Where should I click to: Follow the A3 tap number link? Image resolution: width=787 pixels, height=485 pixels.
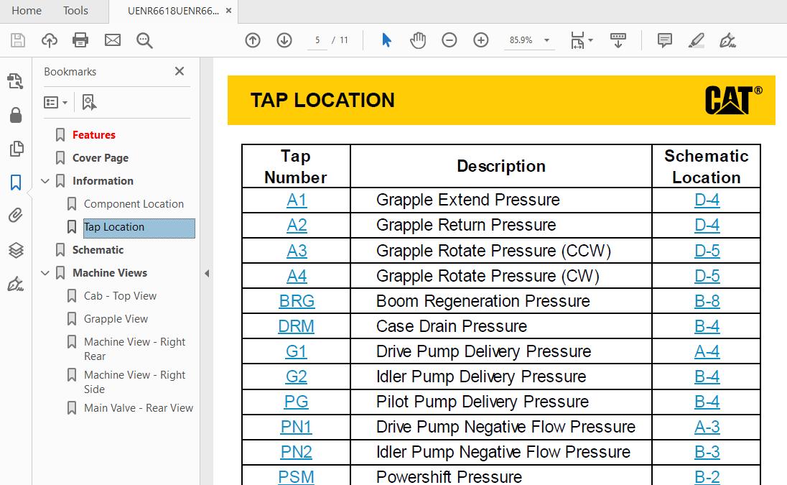297,251
